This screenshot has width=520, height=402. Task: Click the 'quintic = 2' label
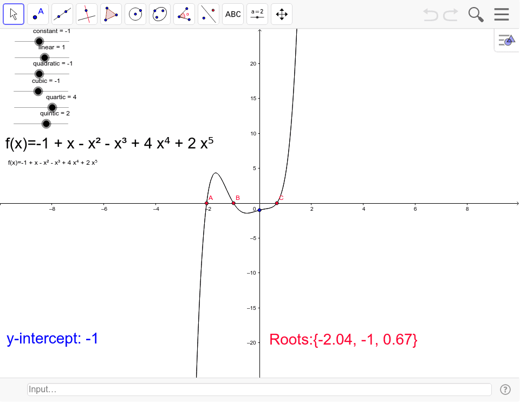coord(55,113)
